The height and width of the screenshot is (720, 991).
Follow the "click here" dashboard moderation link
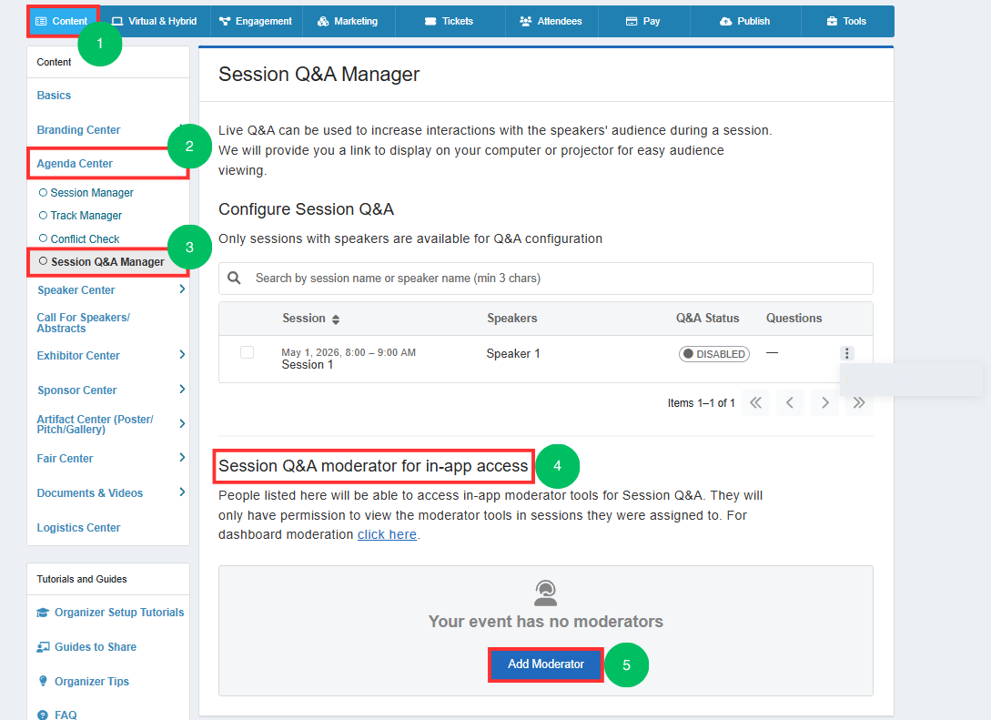tap(387, 535)
